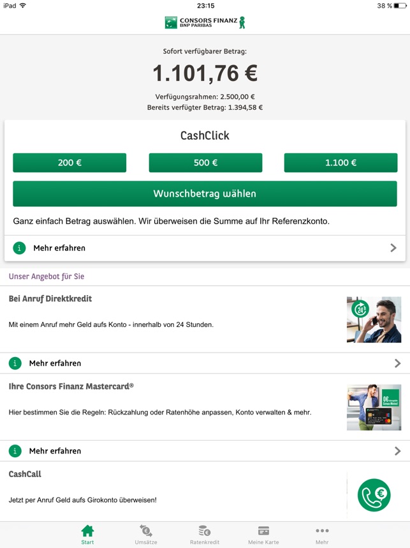Viewport: 410px width, 548px height.
Task: Open the Direktkredit phone man thumbnail
Action: click(x=374, y=319)
